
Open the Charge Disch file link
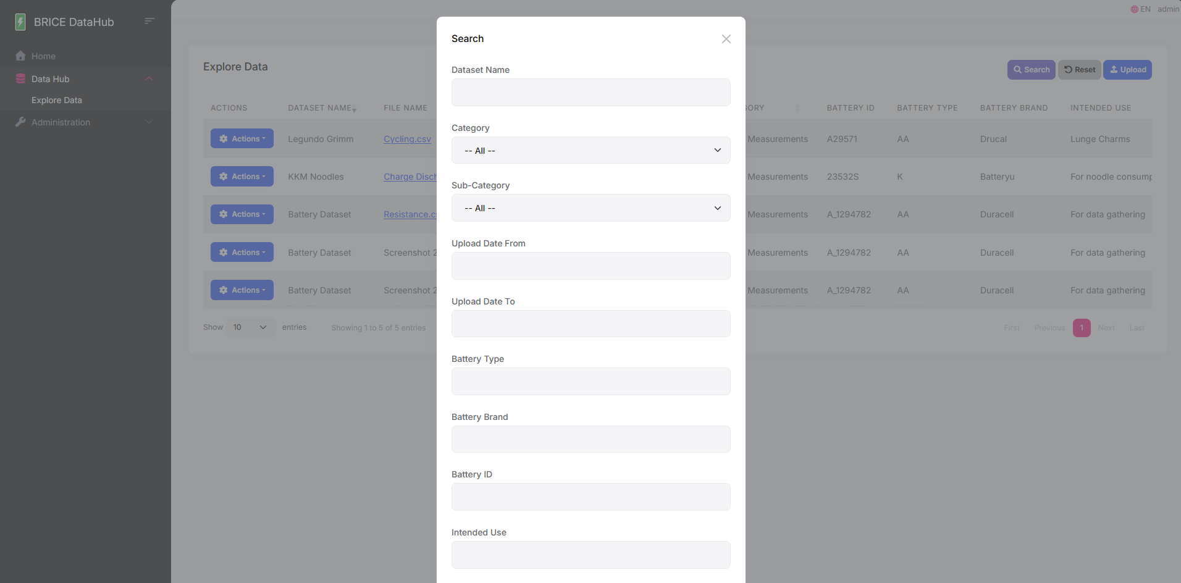coord(410,177)
